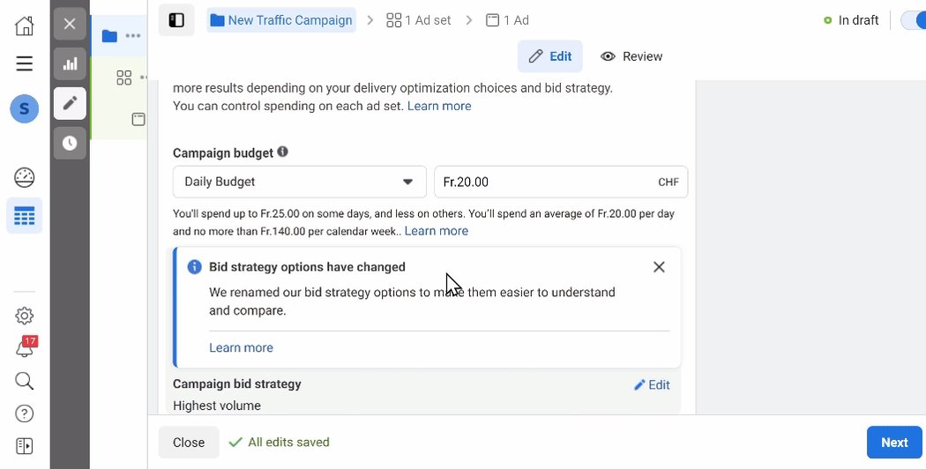The image size is (926, 469).
Task: Click the All edits saved status
Action: [280, 442]
